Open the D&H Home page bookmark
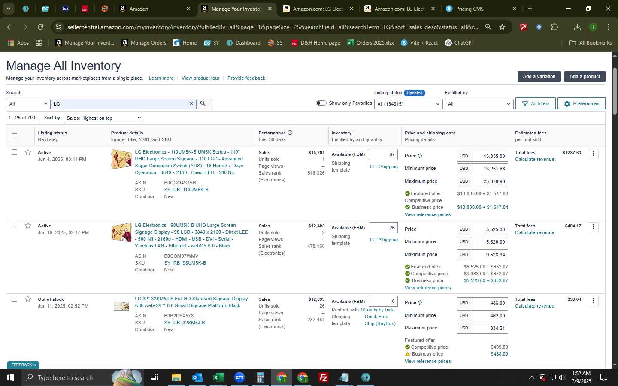This screenshot has width=618, height=386. click(316, 43)
